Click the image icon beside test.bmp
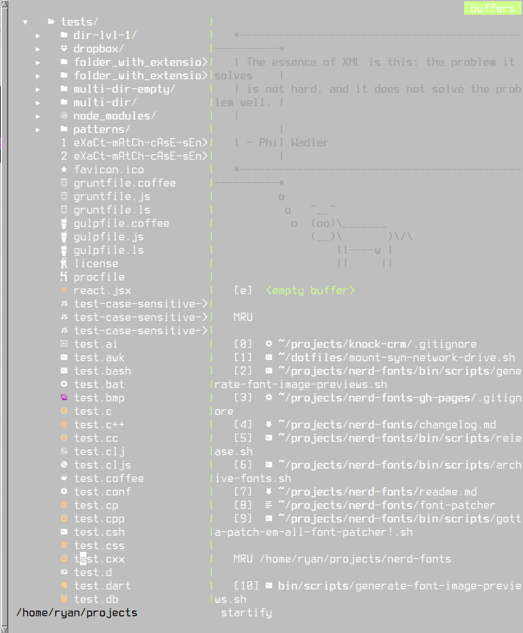Viewport: 523px width, 633px height. click(64, 398)
